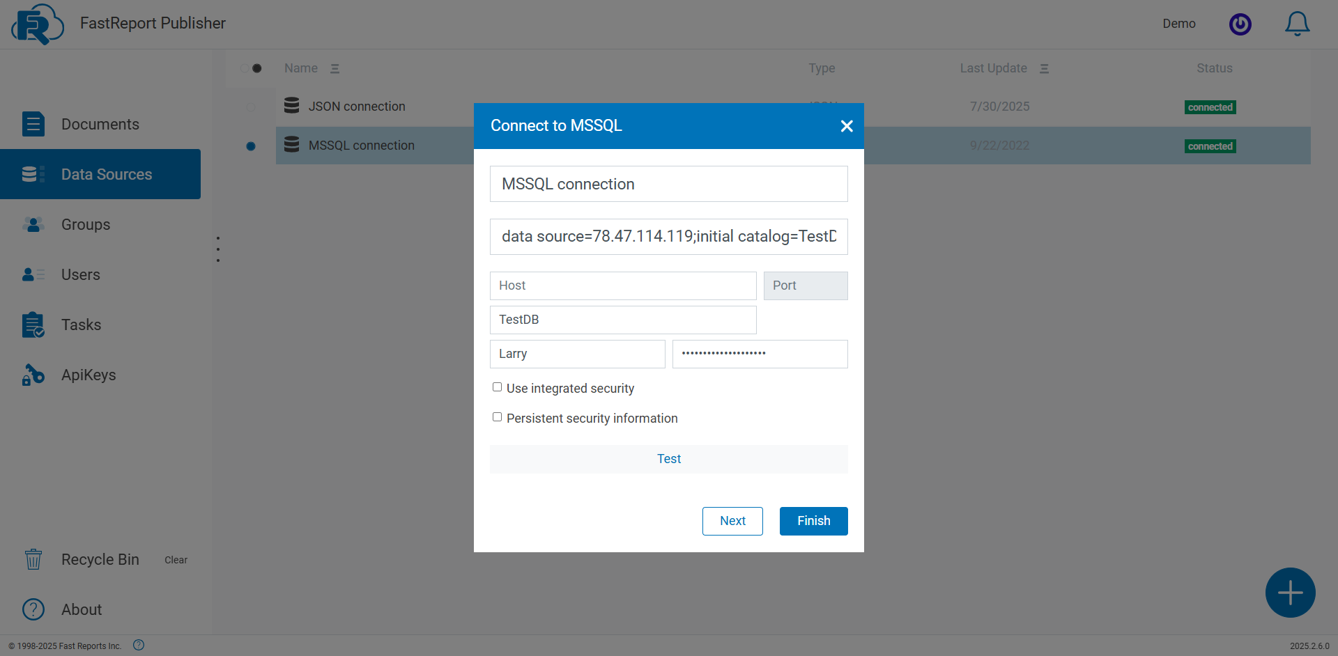Open the Users section

click(100, 274)
